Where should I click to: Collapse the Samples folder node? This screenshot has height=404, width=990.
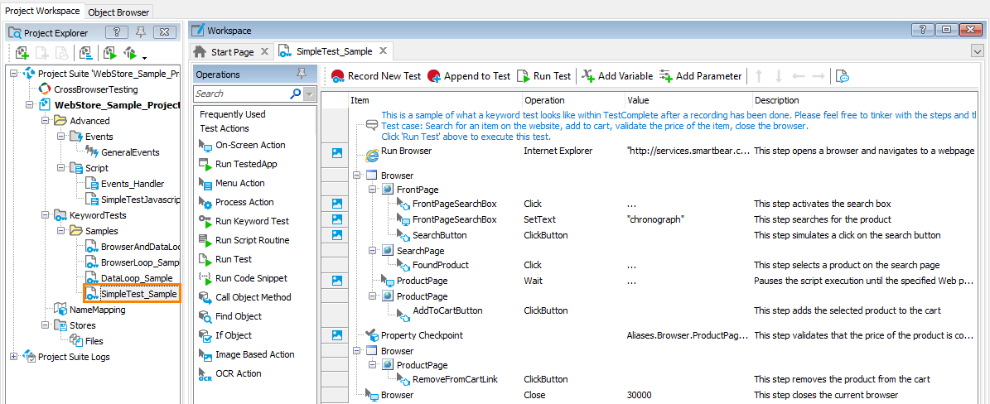coord(60,231)
